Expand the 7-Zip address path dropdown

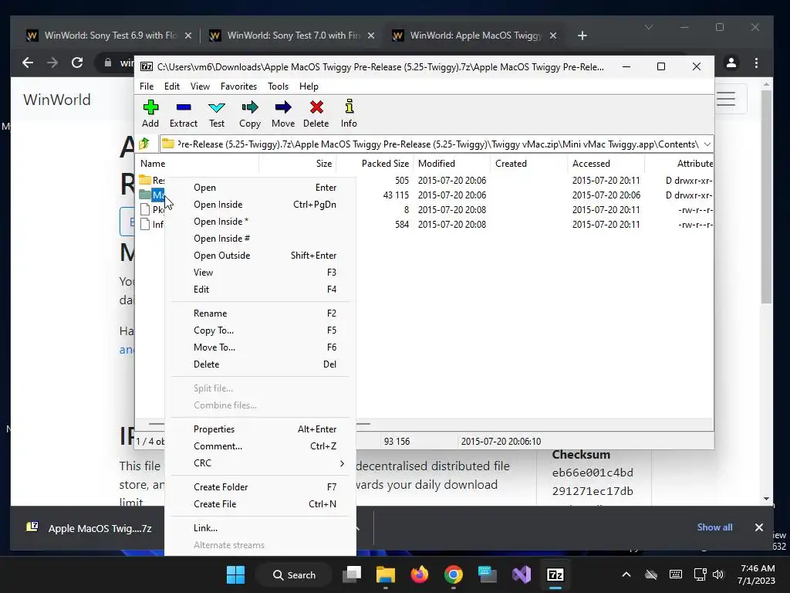coord(707,144)
